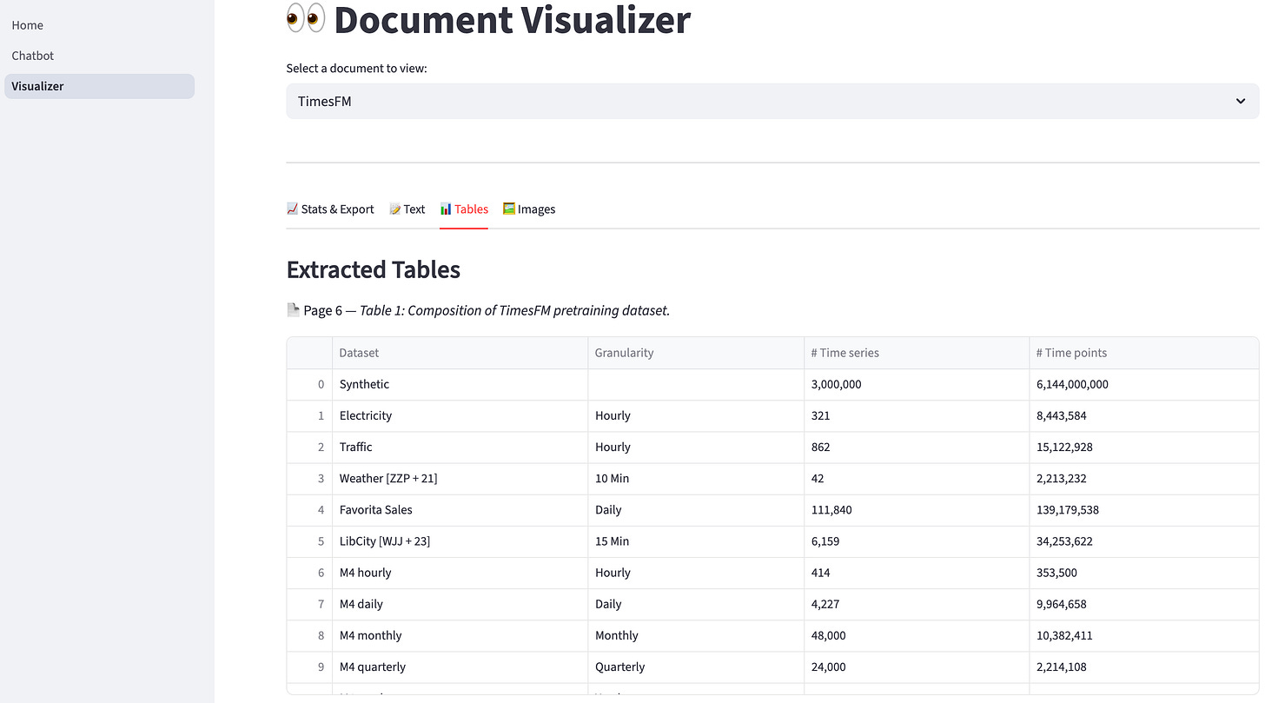The width and height of the screenshot is (1265, 703).
Task: Click the page icon before Page 6
Action: (294, 309)
